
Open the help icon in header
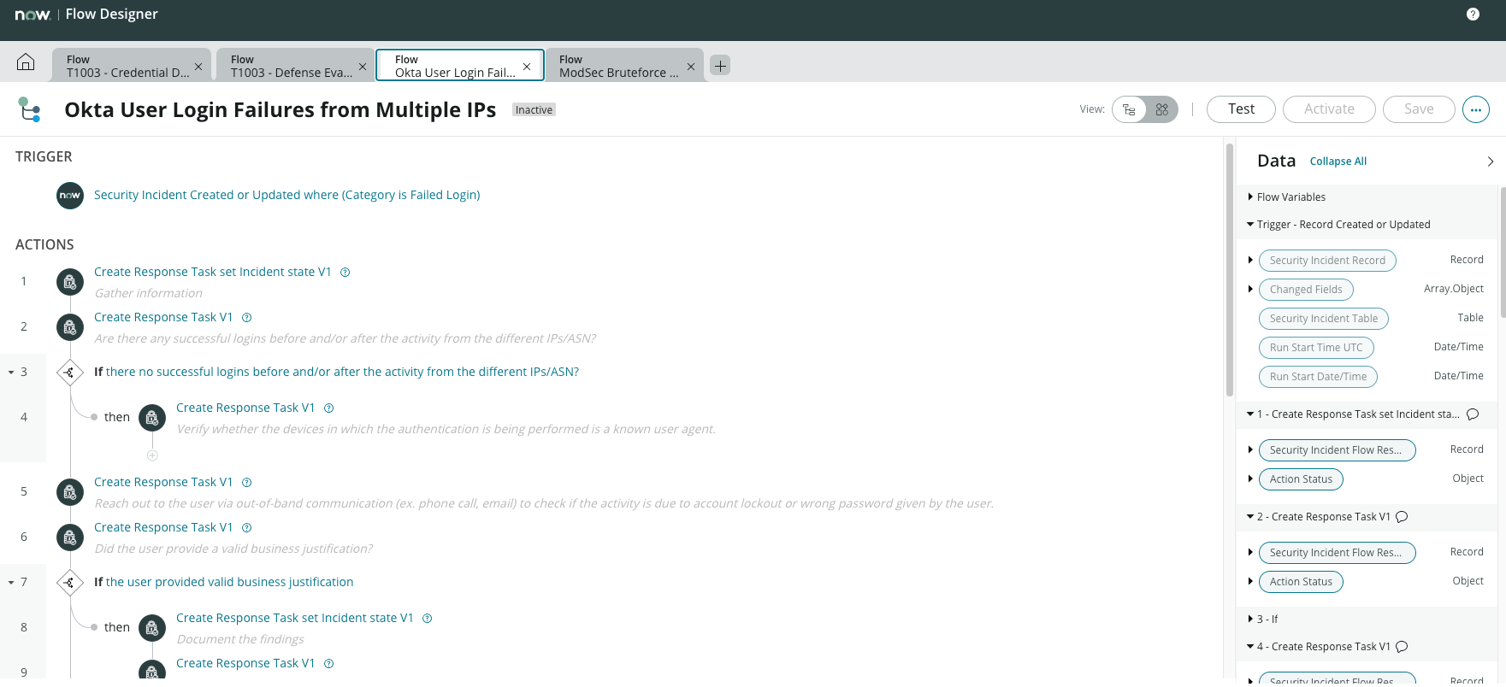click(1473, 14)
